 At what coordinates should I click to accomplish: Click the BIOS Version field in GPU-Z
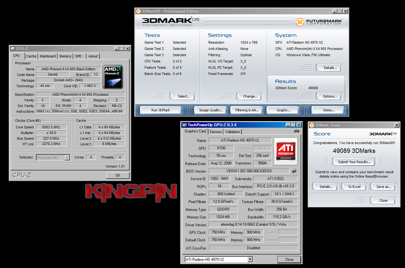[x=249, y=171]
